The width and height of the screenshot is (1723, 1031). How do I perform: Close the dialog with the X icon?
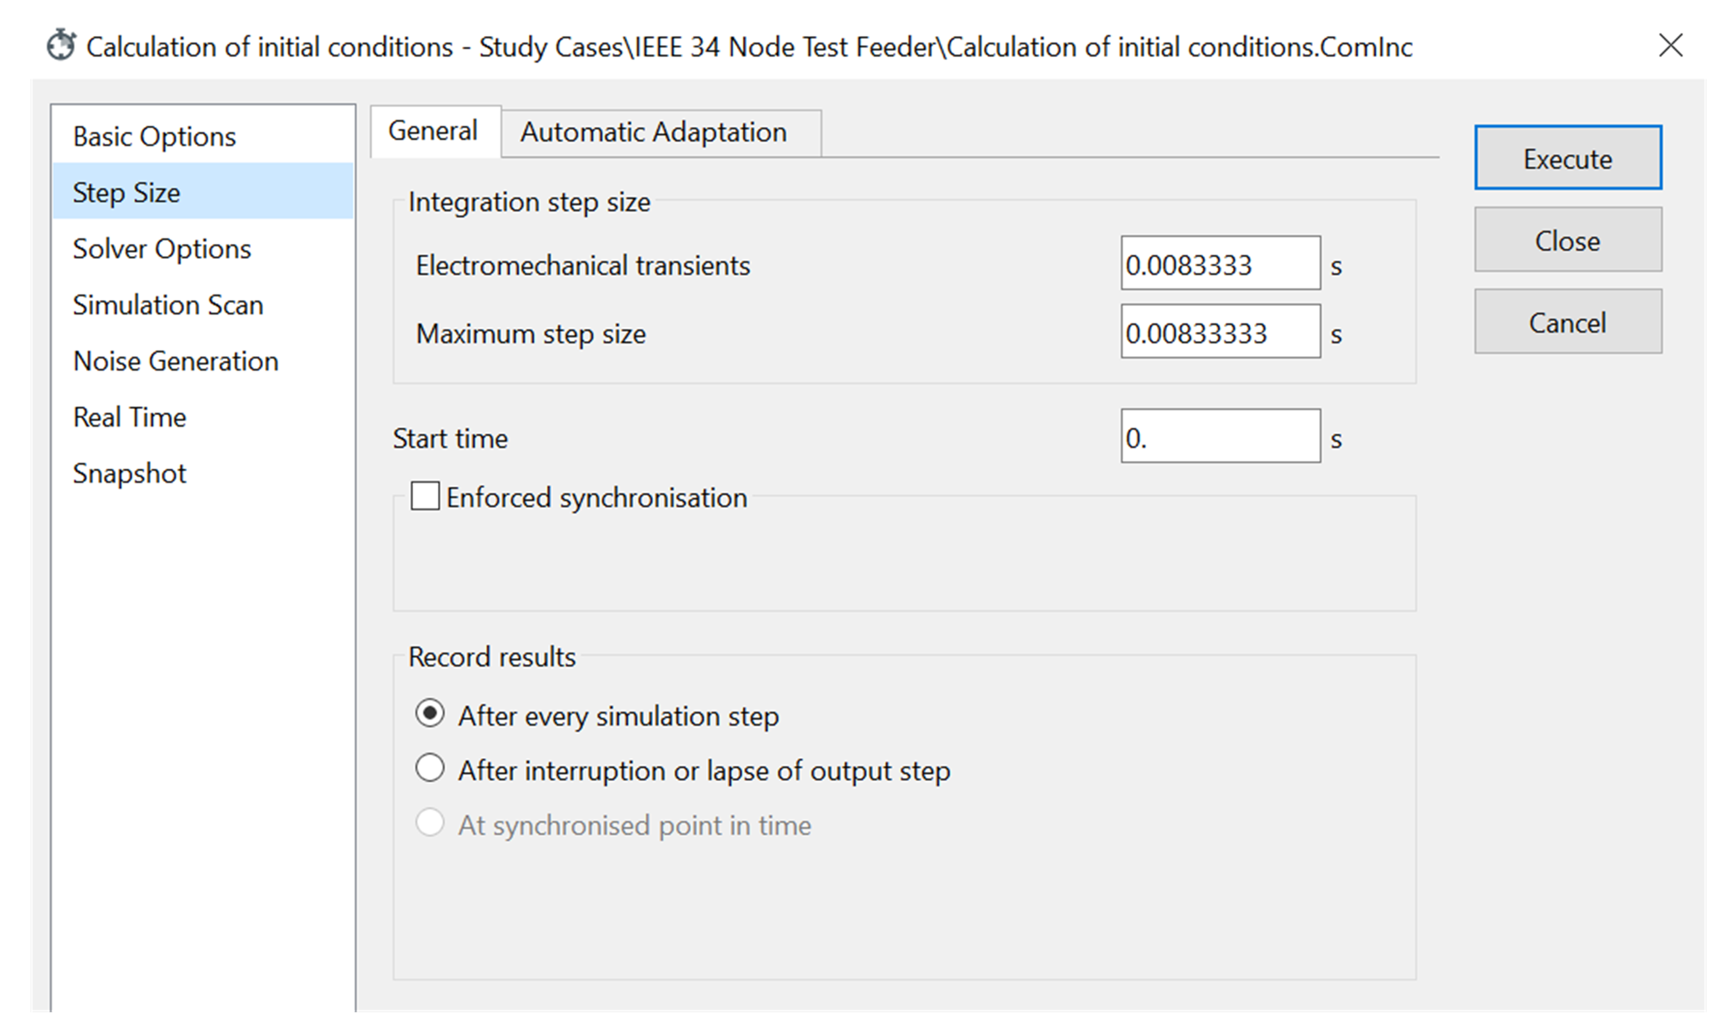pos(1670,46)
